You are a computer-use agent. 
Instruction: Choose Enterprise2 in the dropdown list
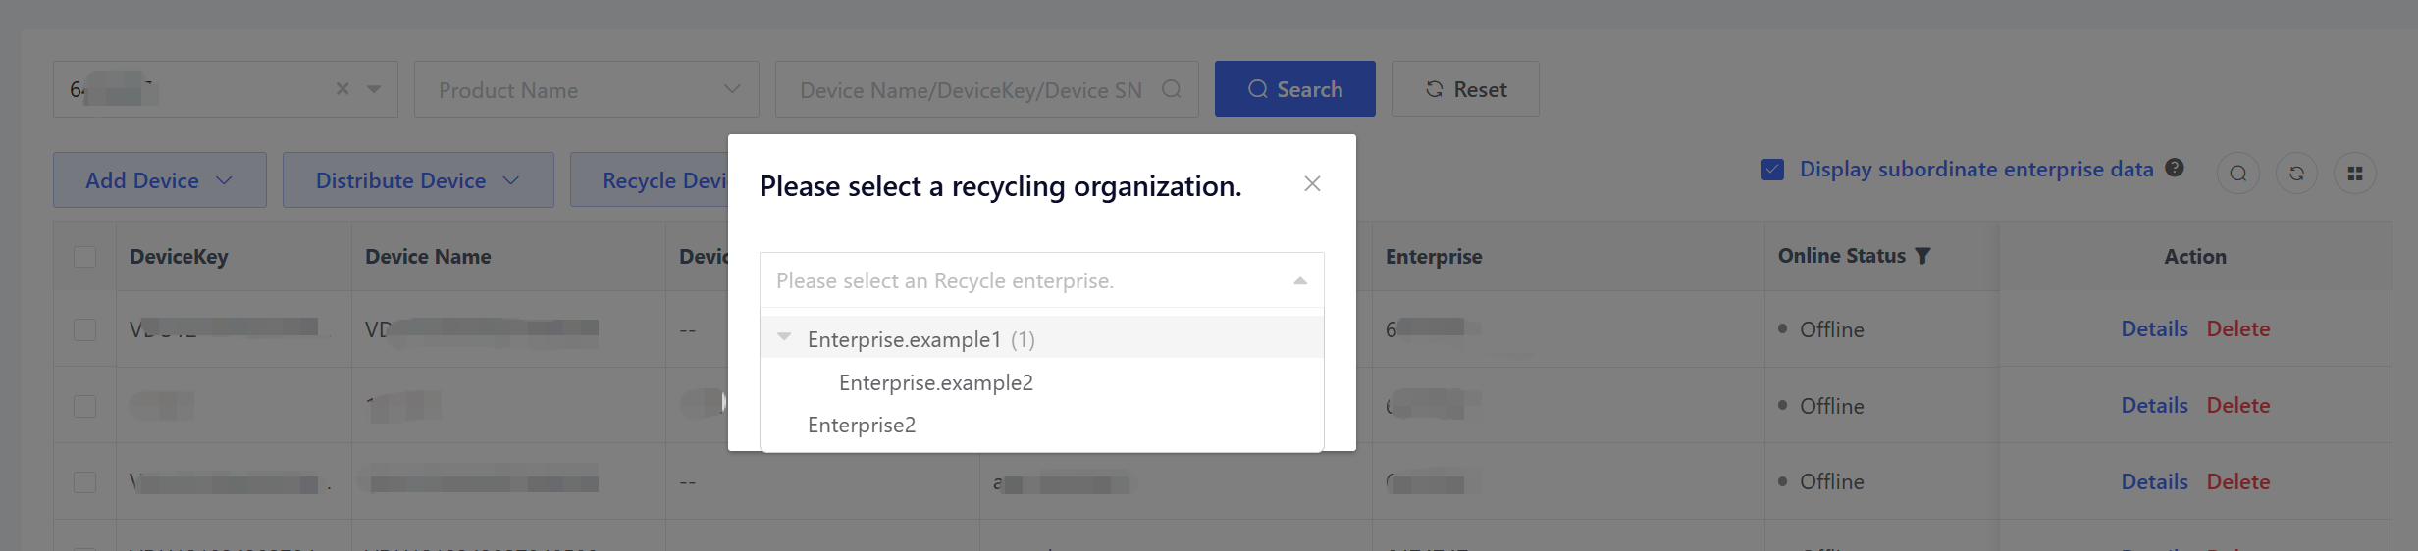(x=861, y=426)
